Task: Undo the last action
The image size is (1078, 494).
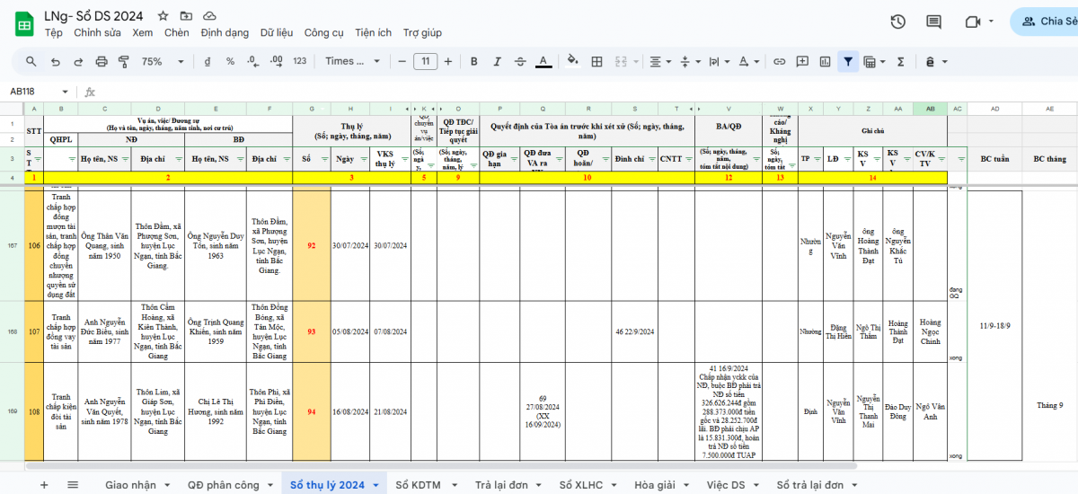Action: 56,61
